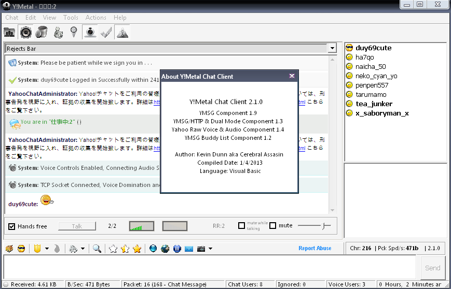The width and height of the screenshot is (451, 289).
Task: Click the camera snapshot icon
Action: click(x=201, y=249)
